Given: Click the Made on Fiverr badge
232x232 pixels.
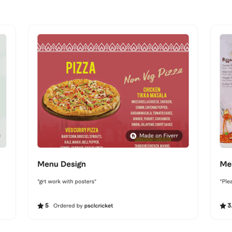Looking at the screenshot, I should pos(154,135).
